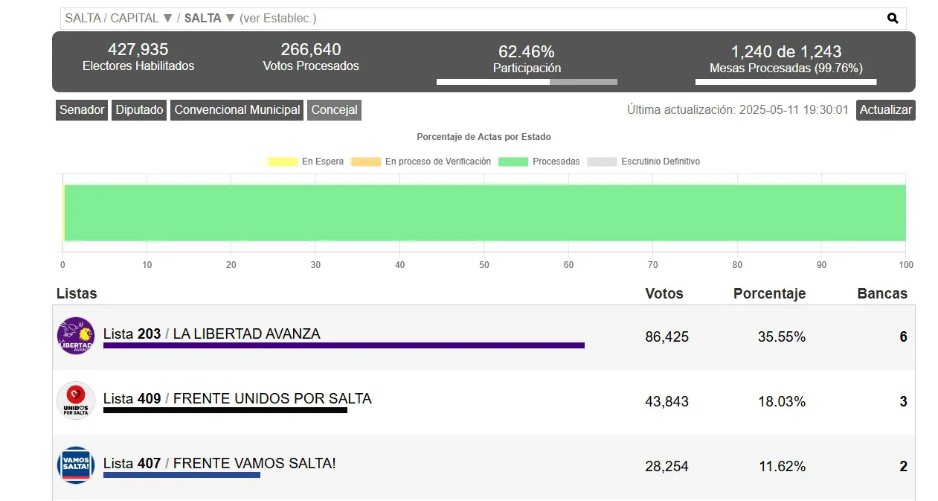Viewport: 938px width, 501px height.
Task: Select the Concejal category tab
Action: click(334, 110)
